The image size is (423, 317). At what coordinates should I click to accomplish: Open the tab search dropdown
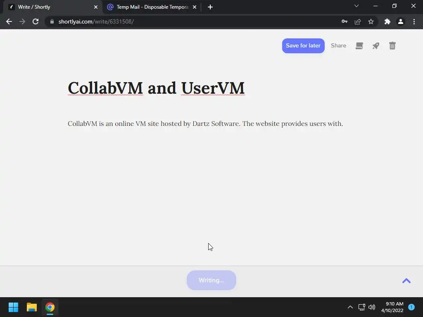[x=356, y=6]
